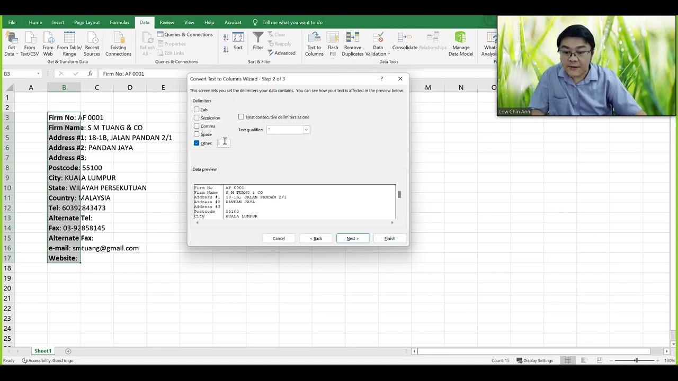Select row 18 header
678x381 pixels.
[x=7, y=268]
